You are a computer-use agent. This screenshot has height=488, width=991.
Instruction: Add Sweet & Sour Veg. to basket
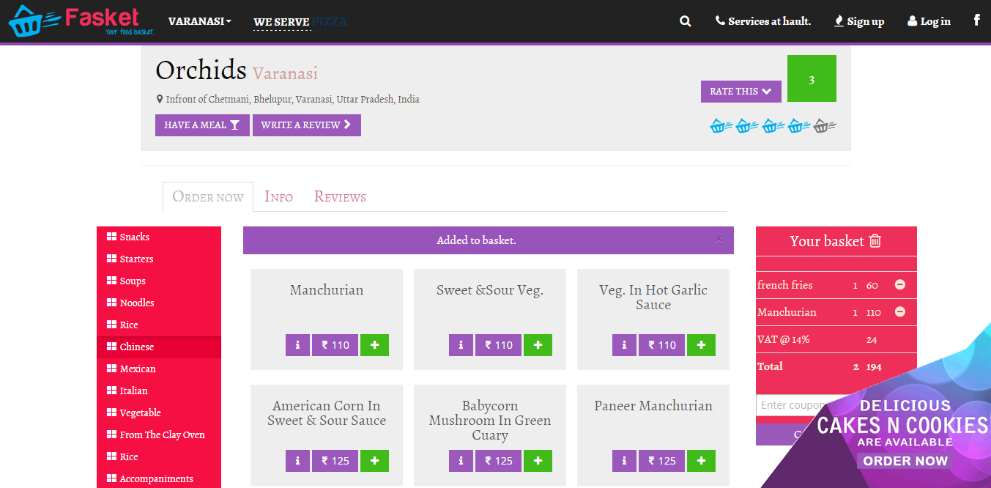click(538, 345)
